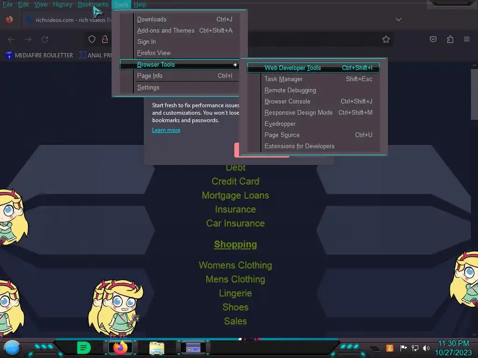Image resolution: width=478 pixels, height=358 pixels.
Task: Open the Bookmarks menu
Action: pos(93,4)
